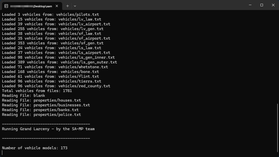Image resolution: width=279 pixels, height=157 pixels.
Task: Click the terminal icon on the tab
Action: [6, 6]
